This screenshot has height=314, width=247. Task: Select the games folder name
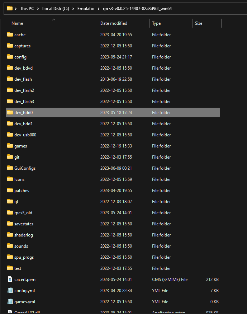(x=20, y=146)
